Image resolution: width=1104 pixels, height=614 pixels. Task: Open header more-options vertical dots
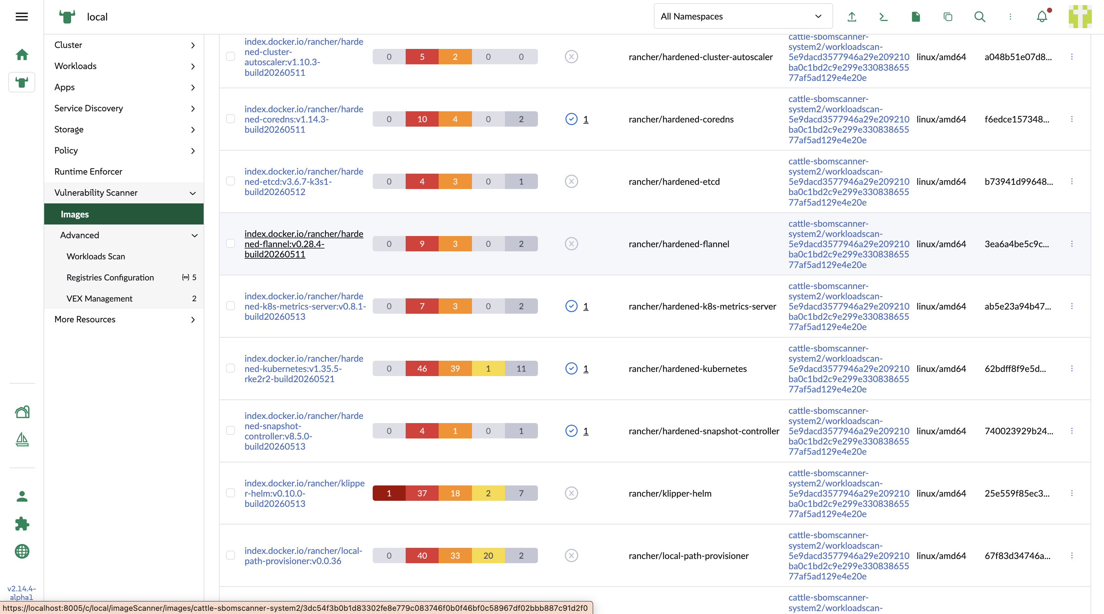coord(1010,17)
